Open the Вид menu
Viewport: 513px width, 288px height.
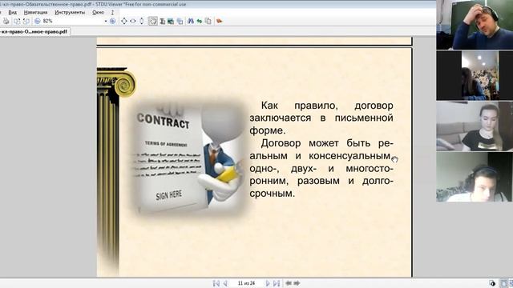pos(13,13)
